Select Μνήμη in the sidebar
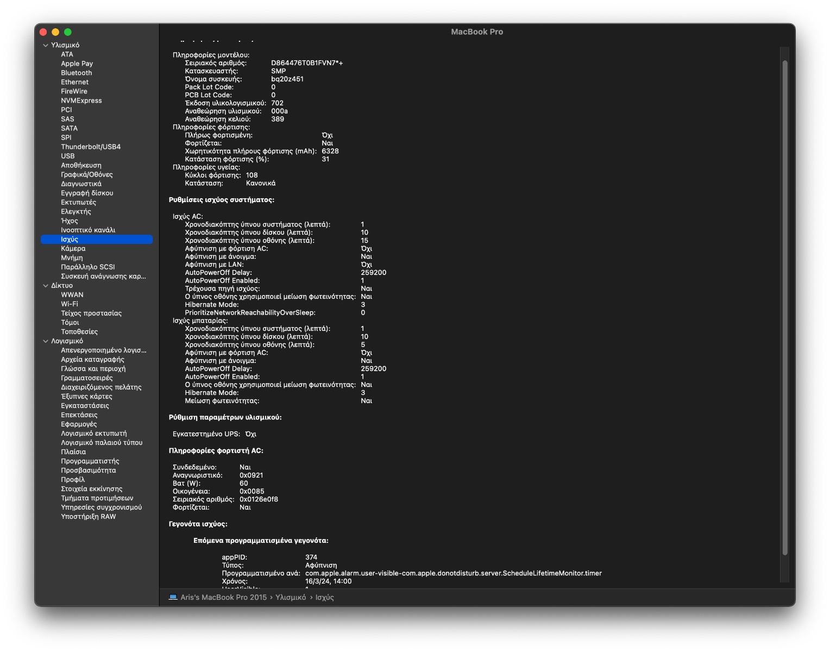Screen dimensions: 830x652 pyautogui.click(x=72, y=258)
